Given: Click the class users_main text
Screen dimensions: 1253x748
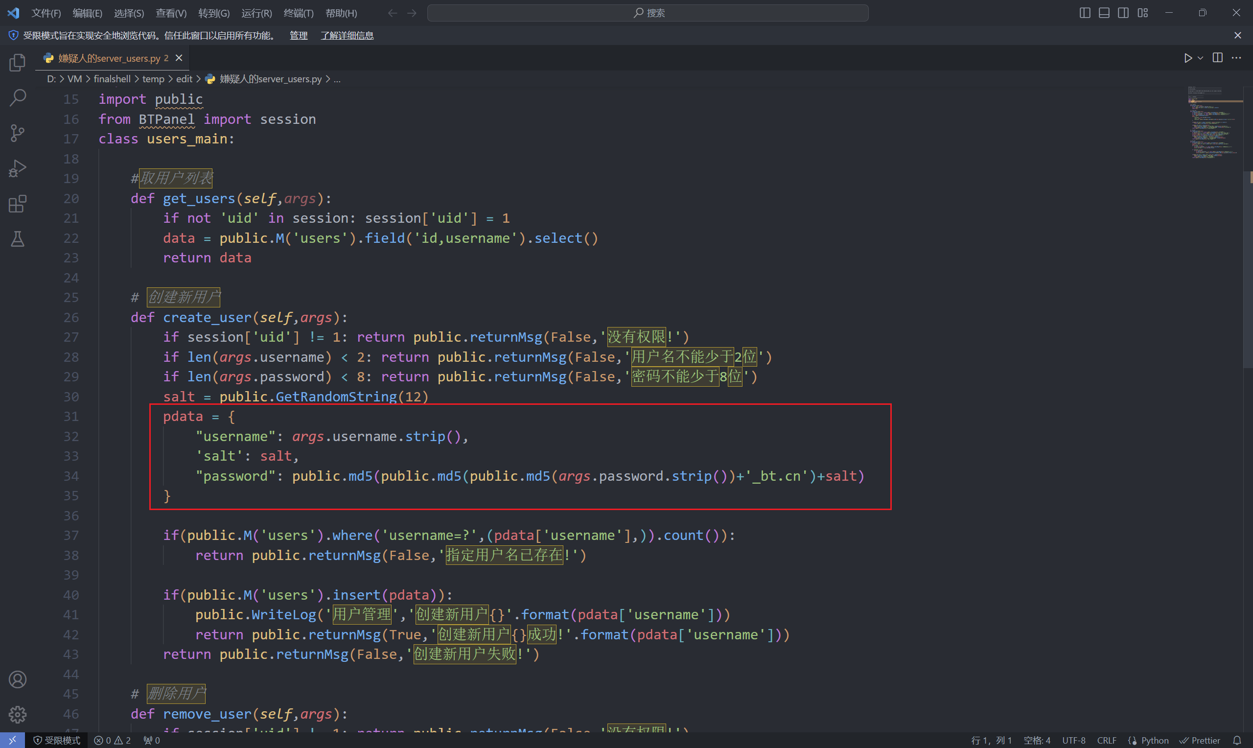Looking at the screenshot, I should pos(166,139).
